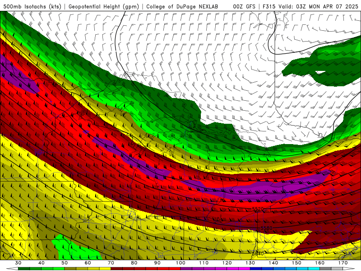The width and height of the screenshot is (361, 271).
Task: Click the 120 value on color scale
Action: pos(227,263)
